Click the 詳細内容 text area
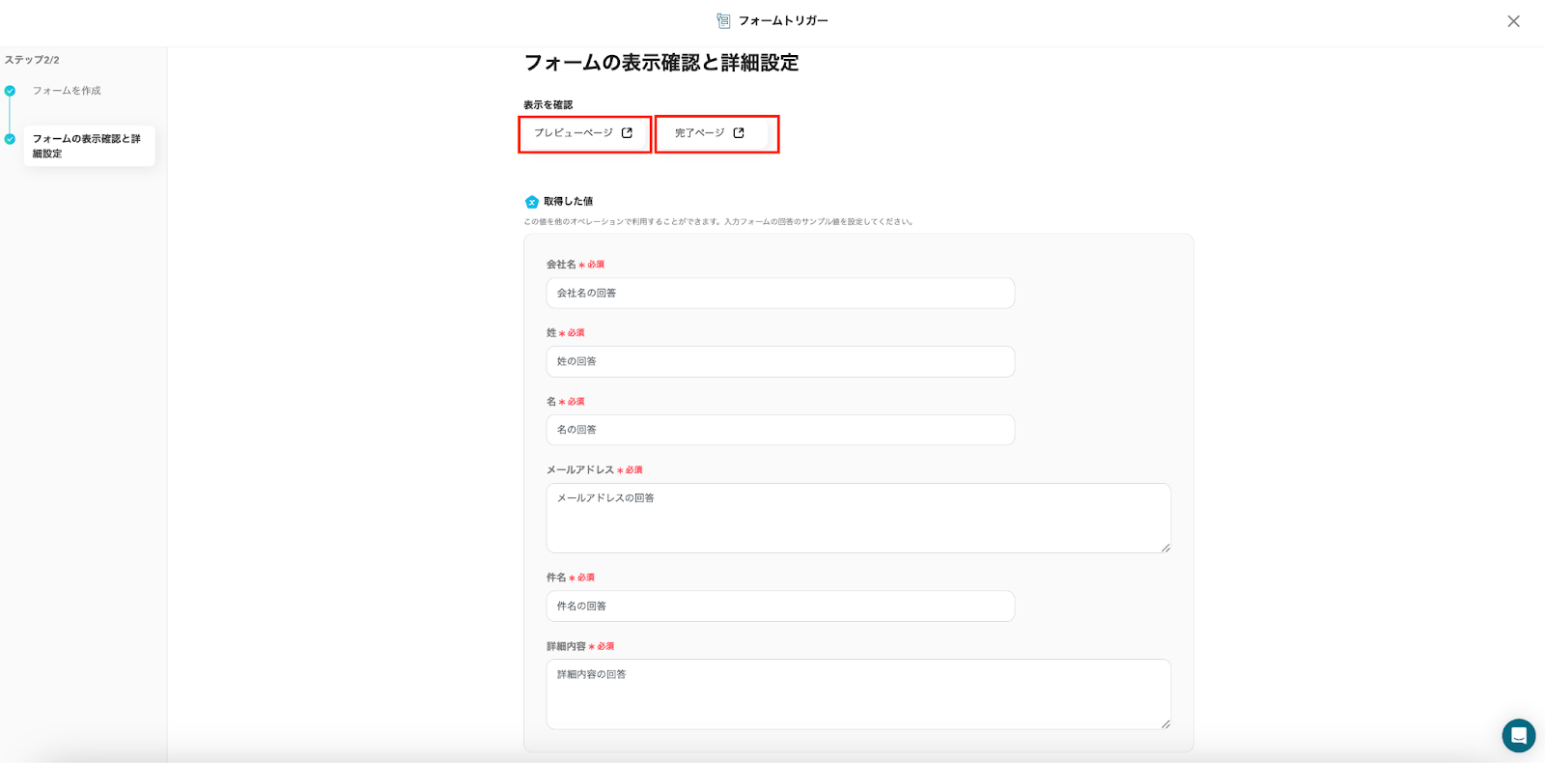 (857, 693)
